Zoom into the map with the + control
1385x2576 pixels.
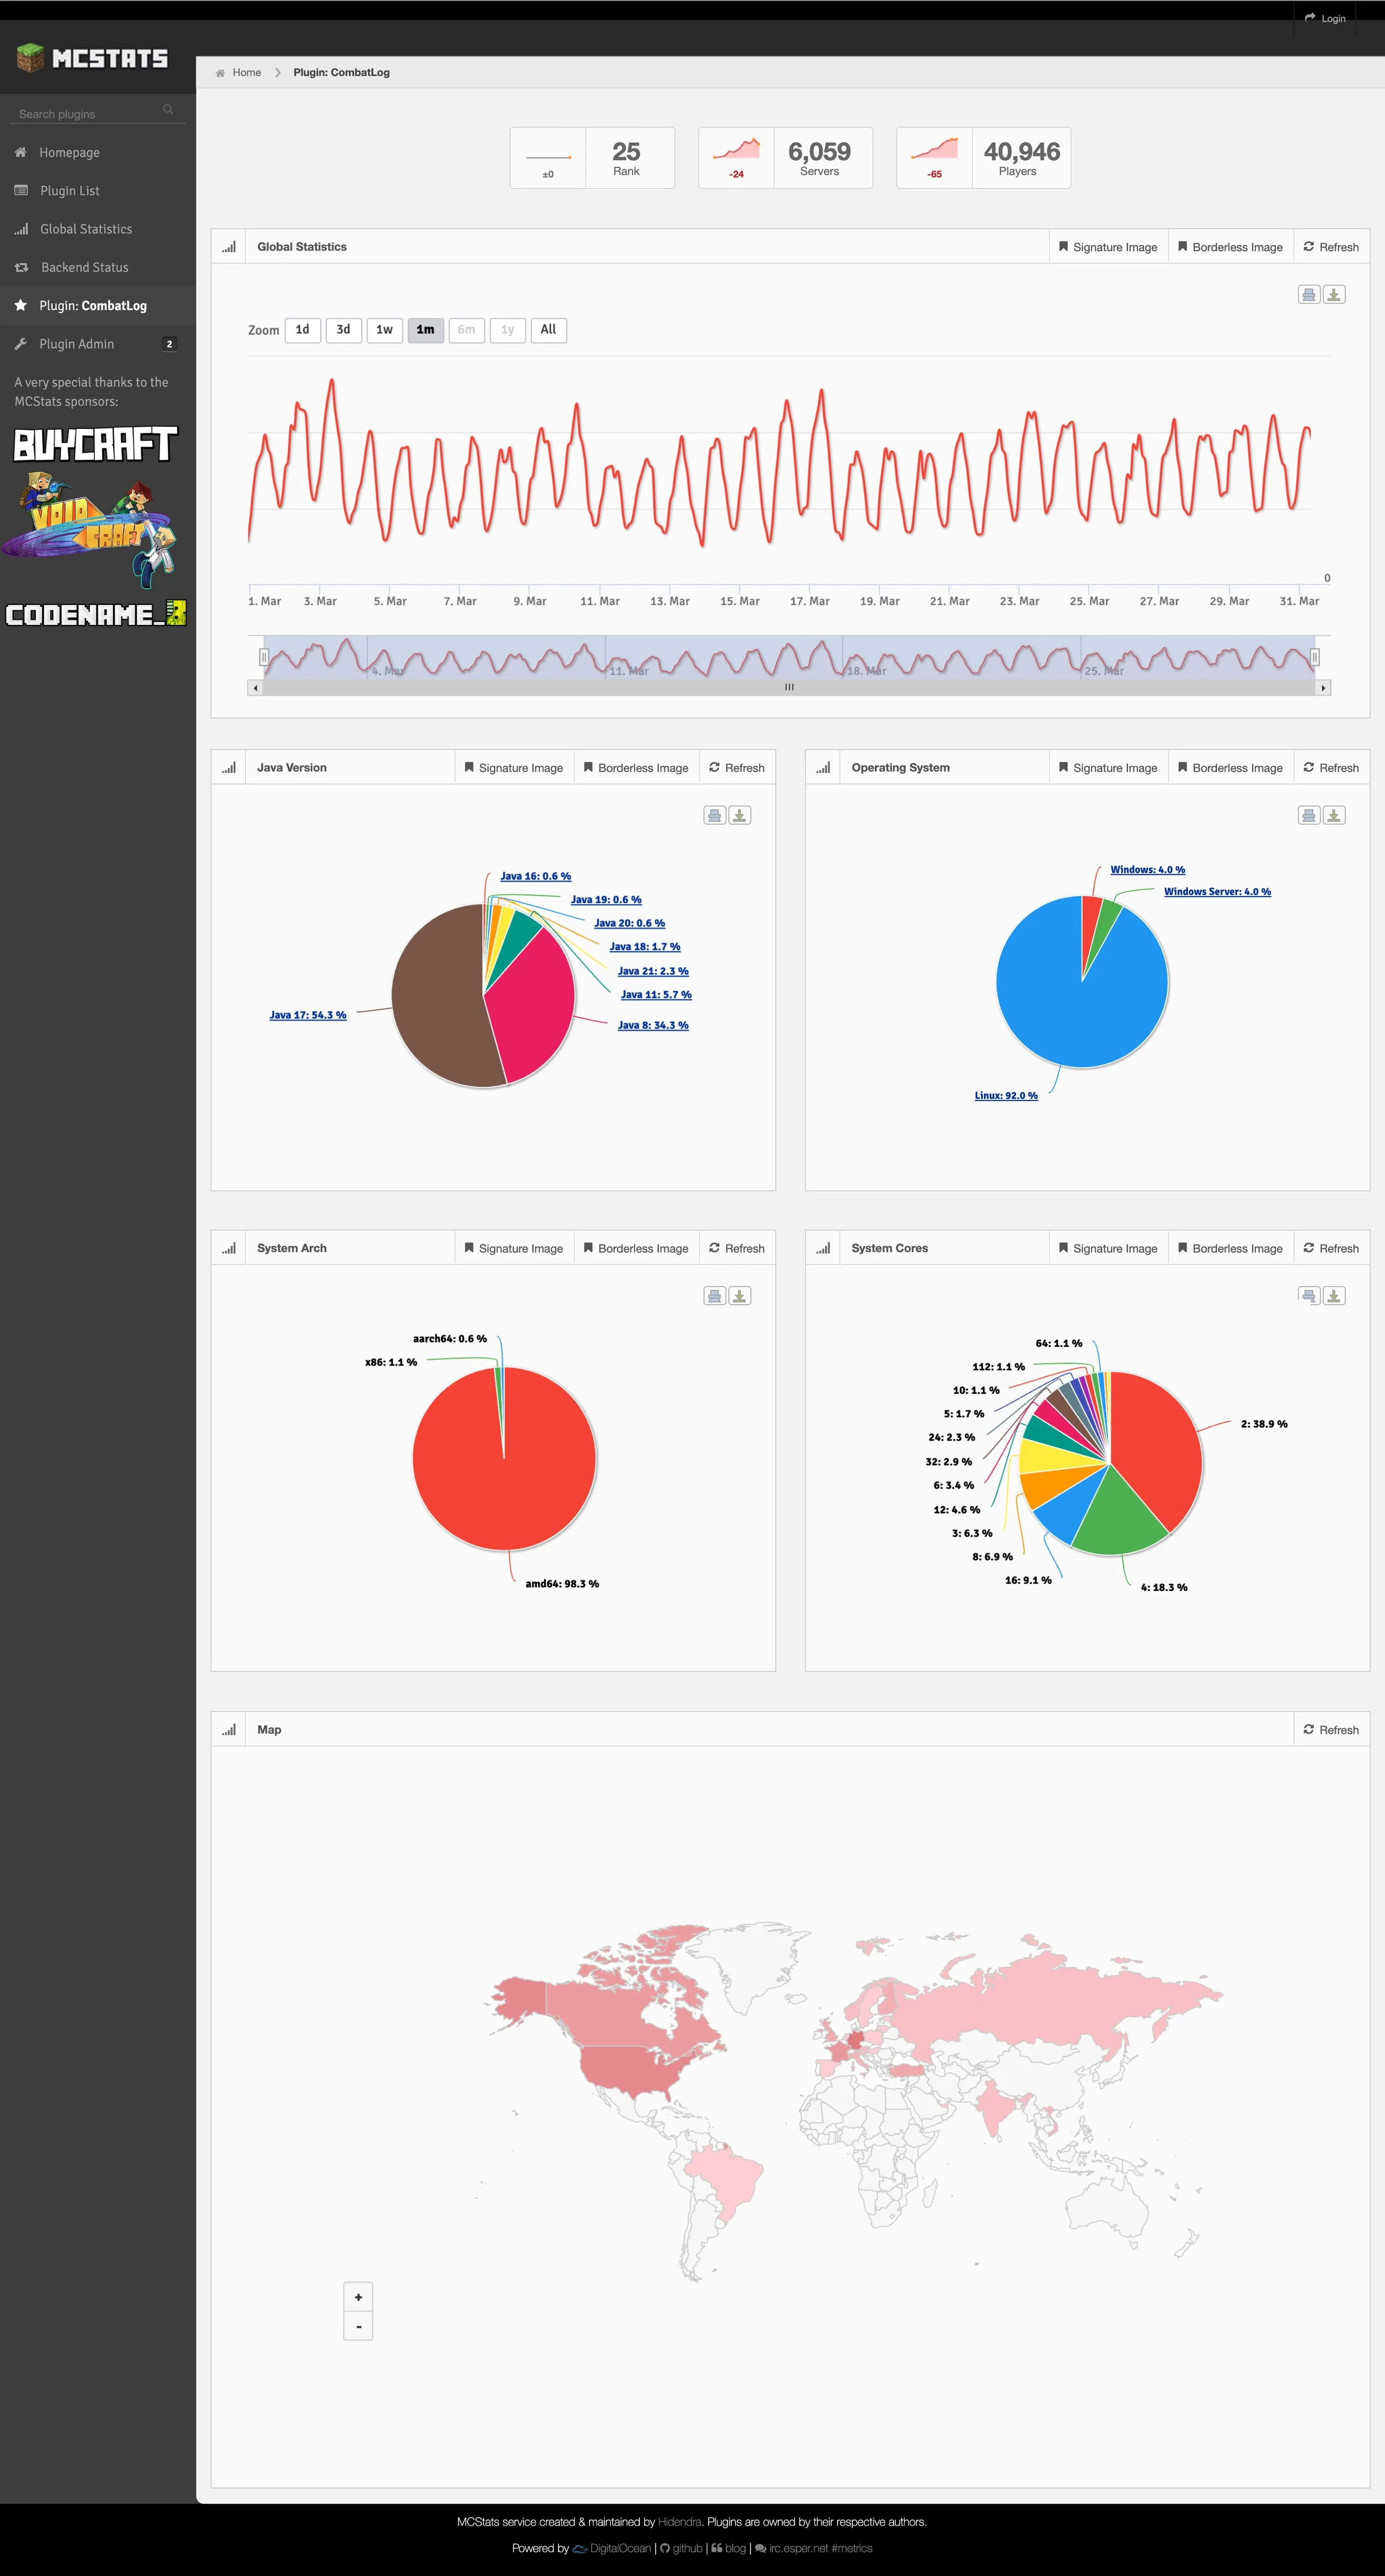(x=358, y=2296)
